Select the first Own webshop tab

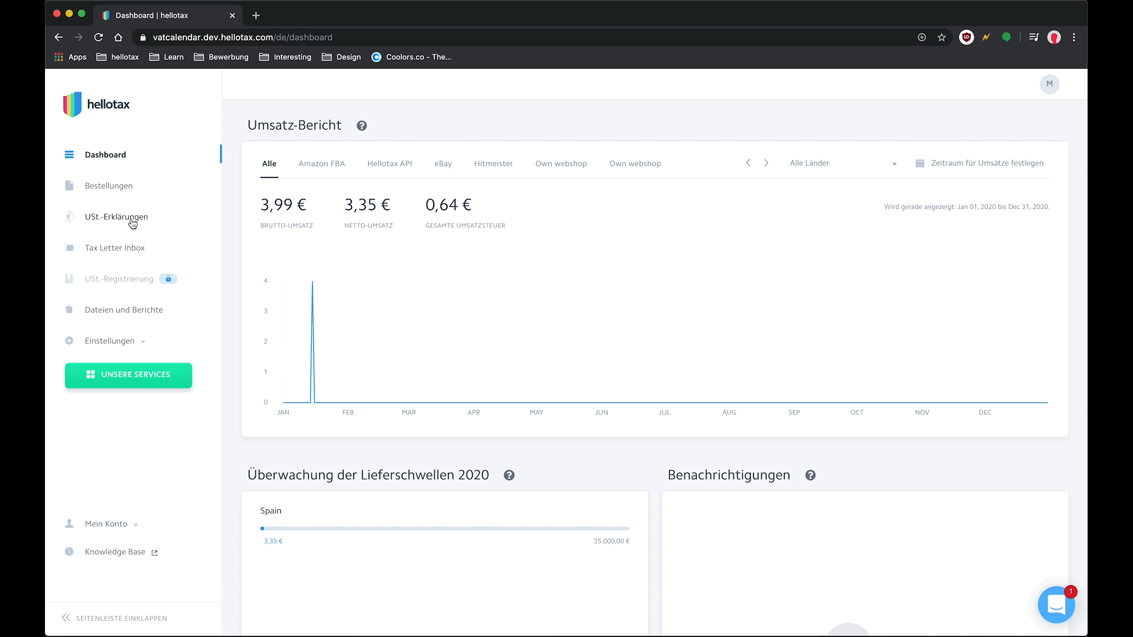click(x=561, y=164)
